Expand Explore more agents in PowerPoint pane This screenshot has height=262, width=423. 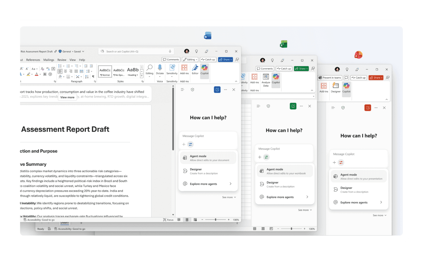[359, 202]
